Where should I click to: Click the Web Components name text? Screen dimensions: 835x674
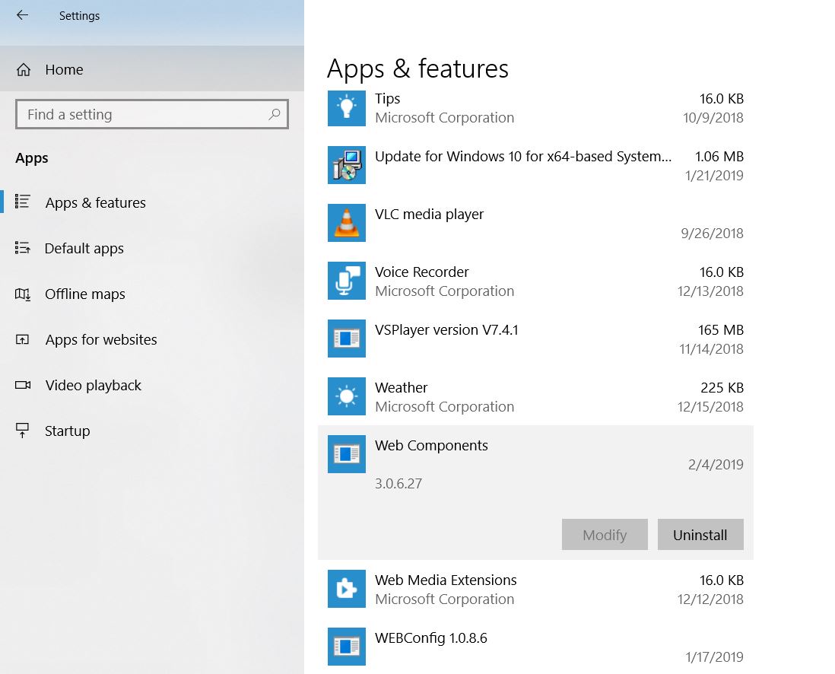point(431,446)
